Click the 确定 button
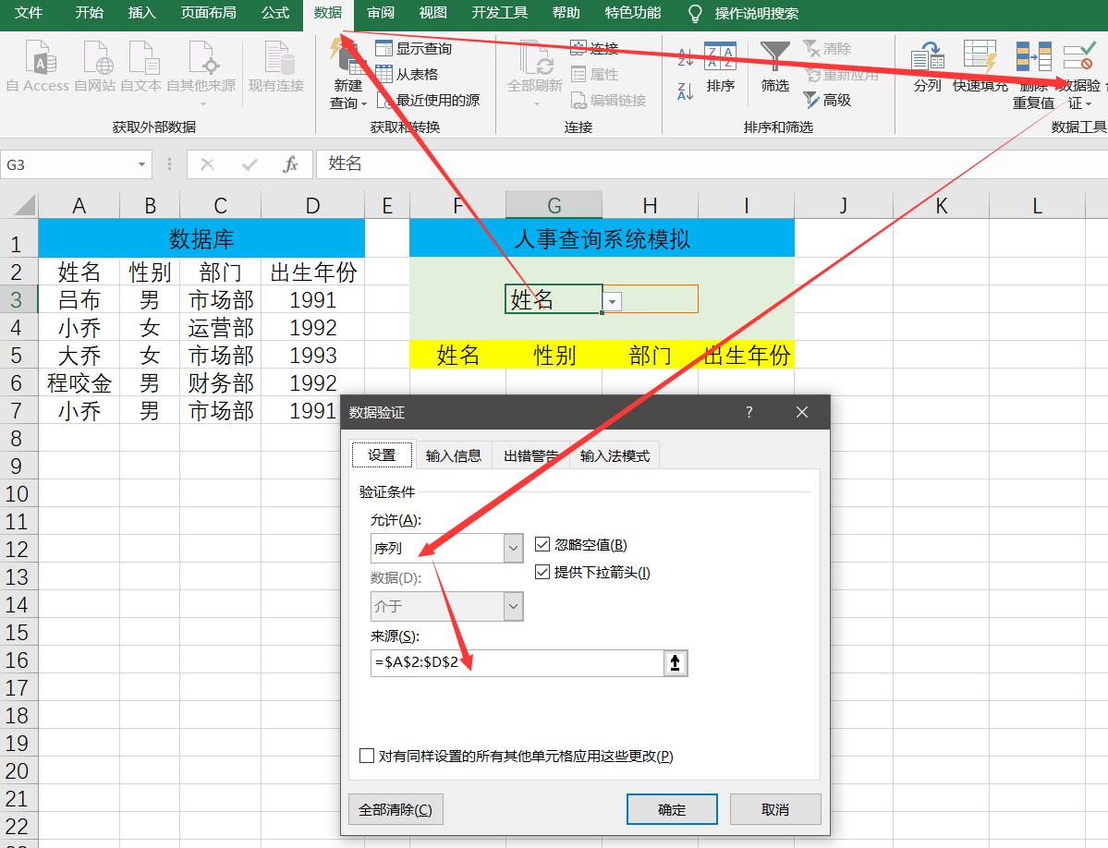Image resolution: width=1108 pixels, height=848 pixels. pyautogui.click(x=672, y=809)
